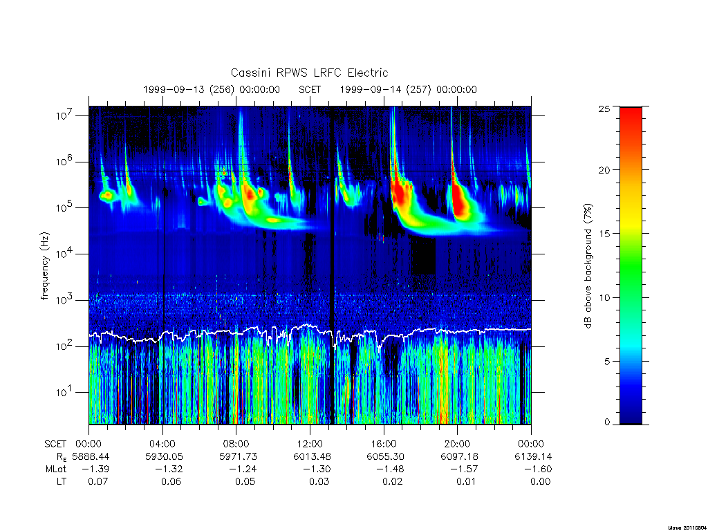This screenshot has height=531, width=708.
Task: Click the distance value '6097.18'
Action: coord(459,456)
